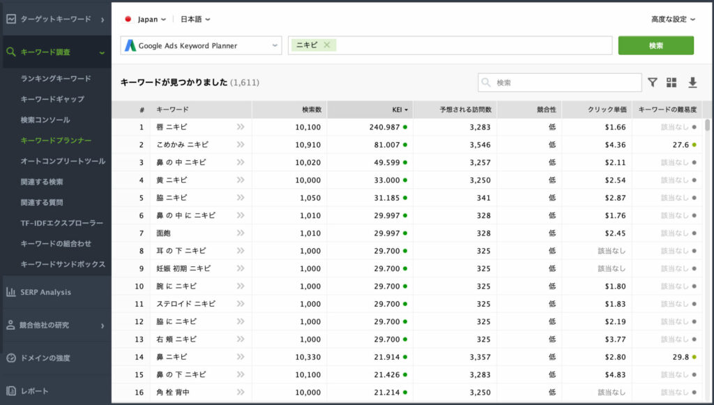714x405 pixels.
Task: Click the キーワード調査 magnifier icon
Action: [11, 52]
